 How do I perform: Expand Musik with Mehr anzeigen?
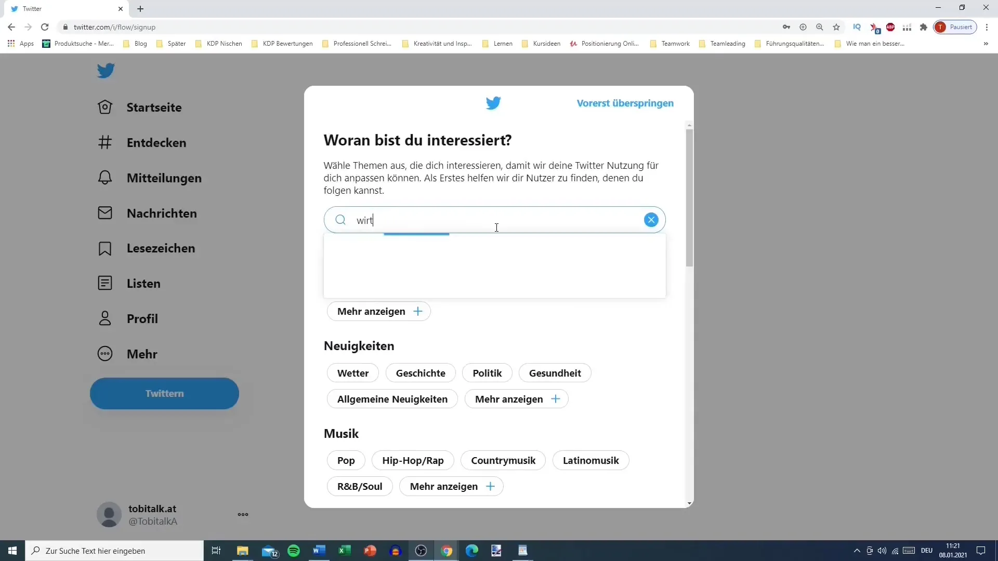(x=450, y=486)
